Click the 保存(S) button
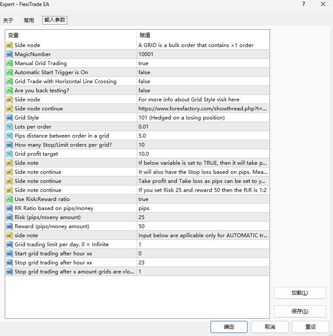Screen dimensions: 333x336 300,311
